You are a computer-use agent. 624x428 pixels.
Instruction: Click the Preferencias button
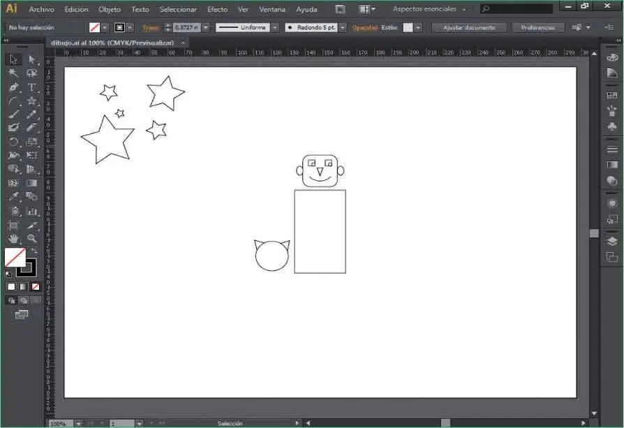click(538, 27)
